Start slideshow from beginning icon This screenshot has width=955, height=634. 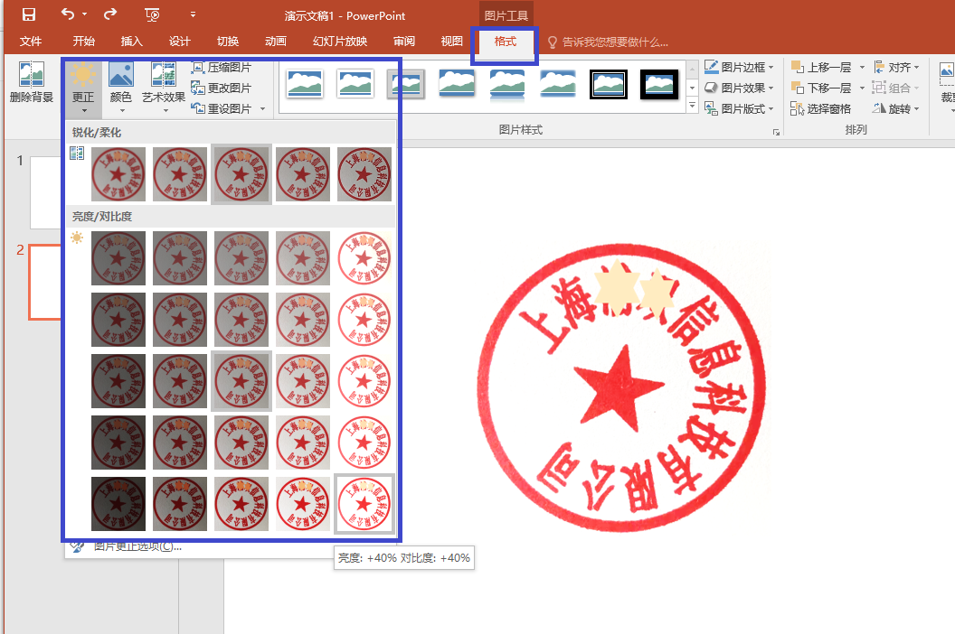152,14
